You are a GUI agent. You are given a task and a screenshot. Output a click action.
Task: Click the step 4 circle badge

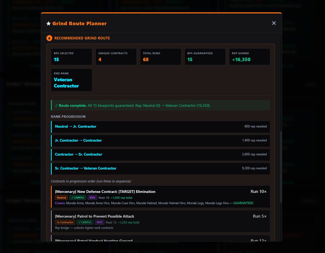coord(49,38)
